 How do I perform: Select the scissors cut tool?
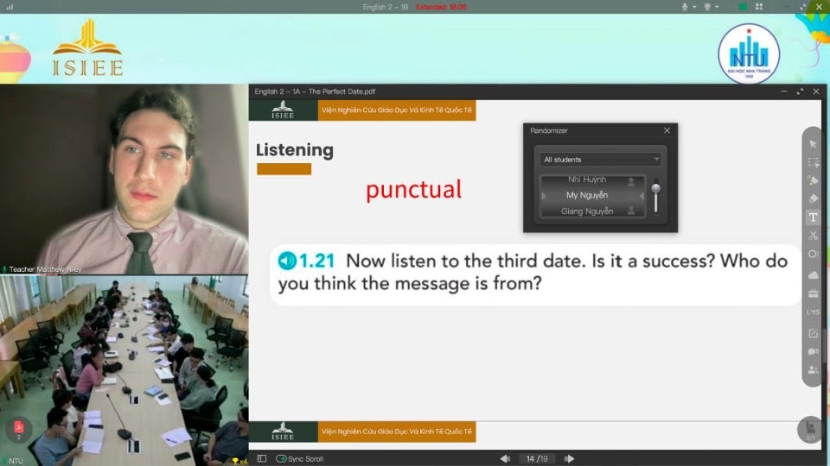pyautogui.click(x=813, y=236)
